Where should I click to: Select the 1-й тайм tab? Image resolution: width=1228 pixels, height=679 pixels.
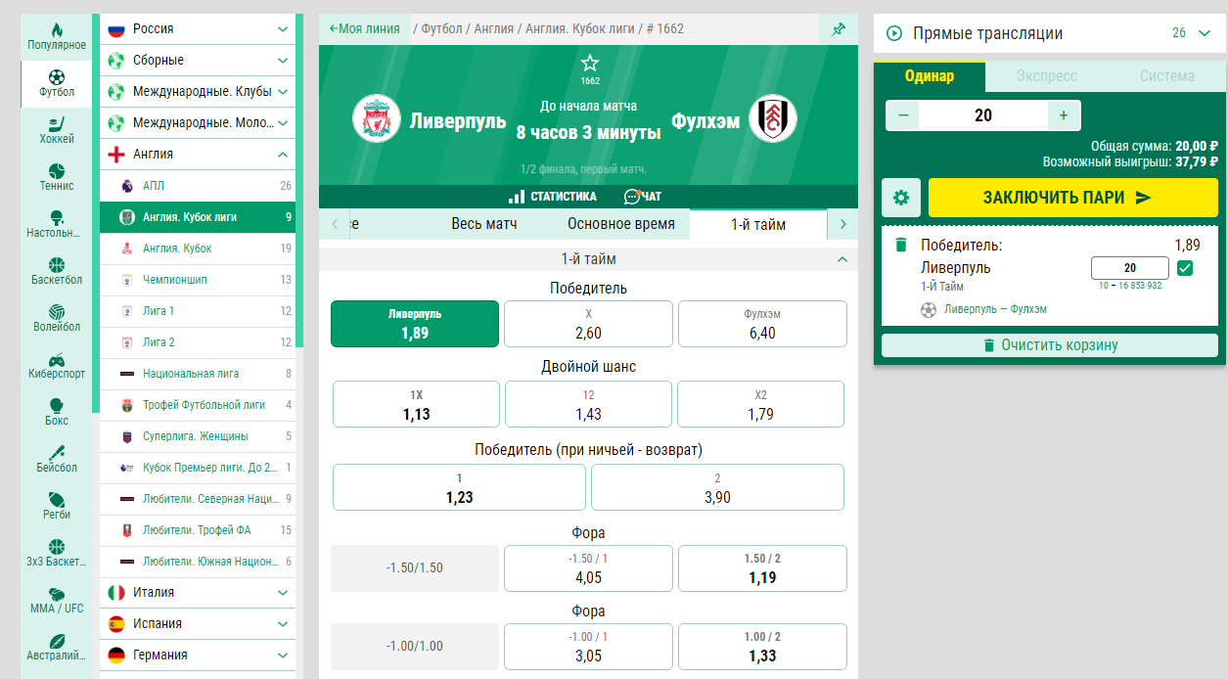pos(758,224)
